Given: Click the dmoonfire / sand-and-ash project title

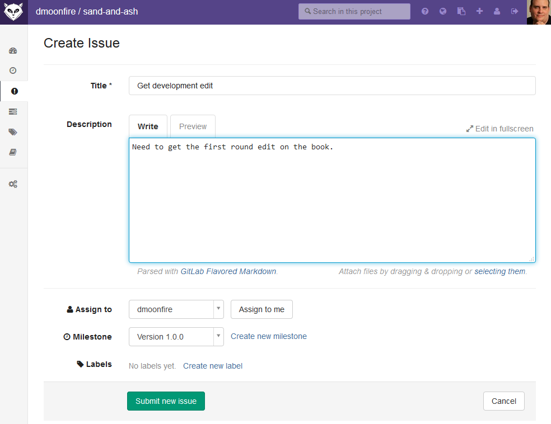Looking at the screenshot, I should tap(87, 12).
